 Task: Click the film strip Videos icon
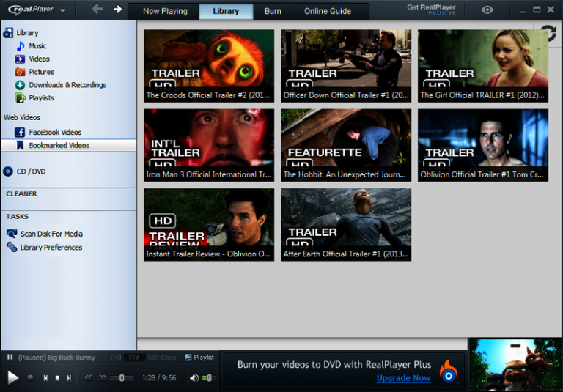20,59
